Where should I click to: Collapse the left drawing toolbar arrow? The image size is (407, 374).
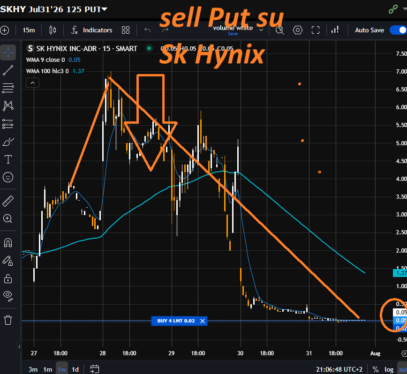pyautogui.click(x=20, y=346)
